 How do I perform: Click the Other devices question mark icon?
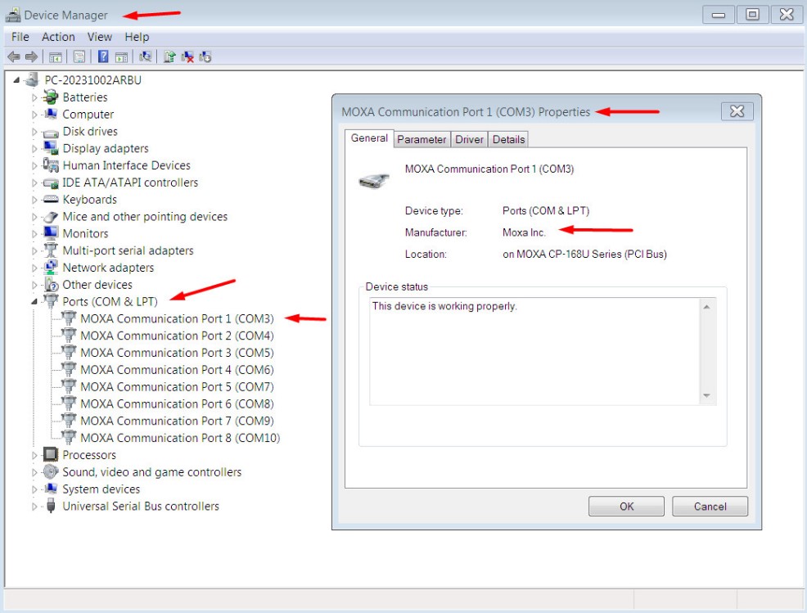point(51,284)
